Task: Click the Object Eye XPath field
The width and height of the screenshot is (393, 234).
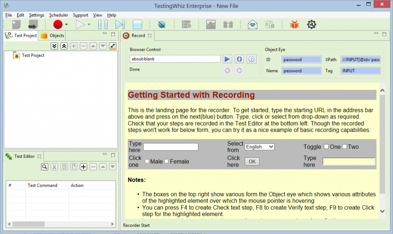Action: click(x=360, y=59)
